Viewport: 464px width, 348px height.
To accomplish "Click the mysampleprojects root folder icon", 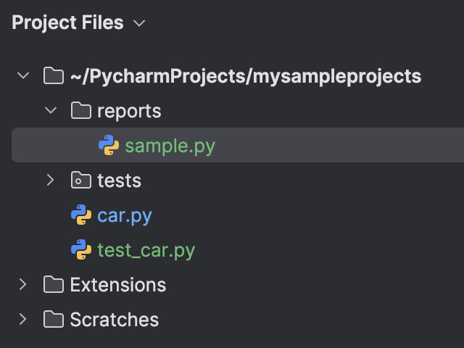I will 53,76.
